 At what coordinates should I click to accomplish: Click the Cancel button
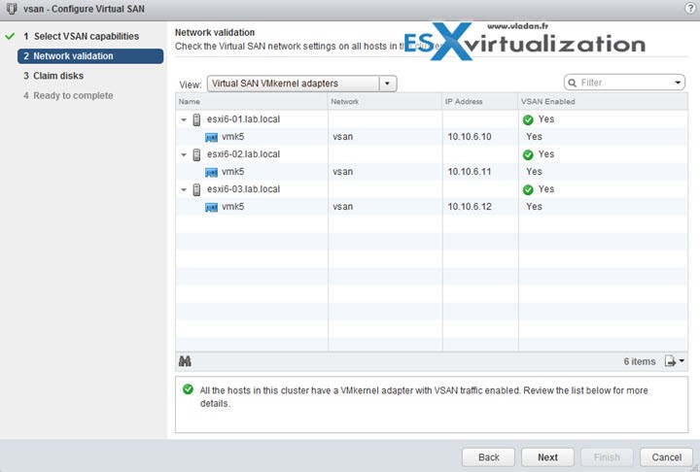point(667,457)
